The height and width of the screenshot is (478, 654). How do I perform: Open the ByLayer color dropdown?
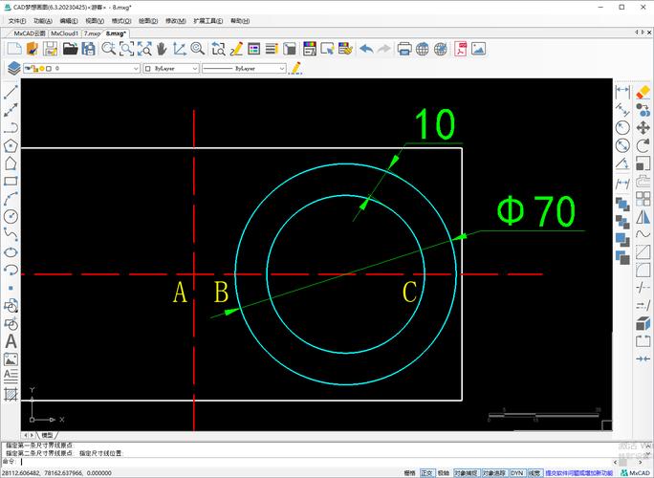click(x=195, y=69)
